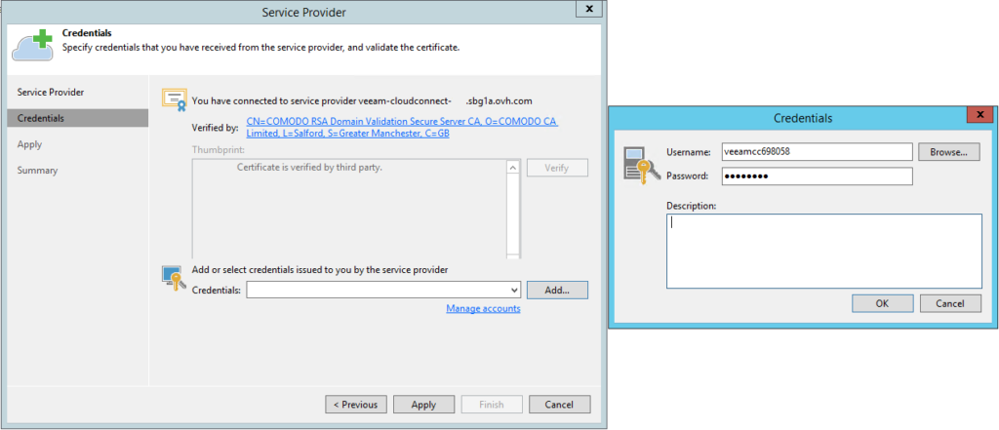
Task: Click the Verify button
Action: (x=557, y=168)
